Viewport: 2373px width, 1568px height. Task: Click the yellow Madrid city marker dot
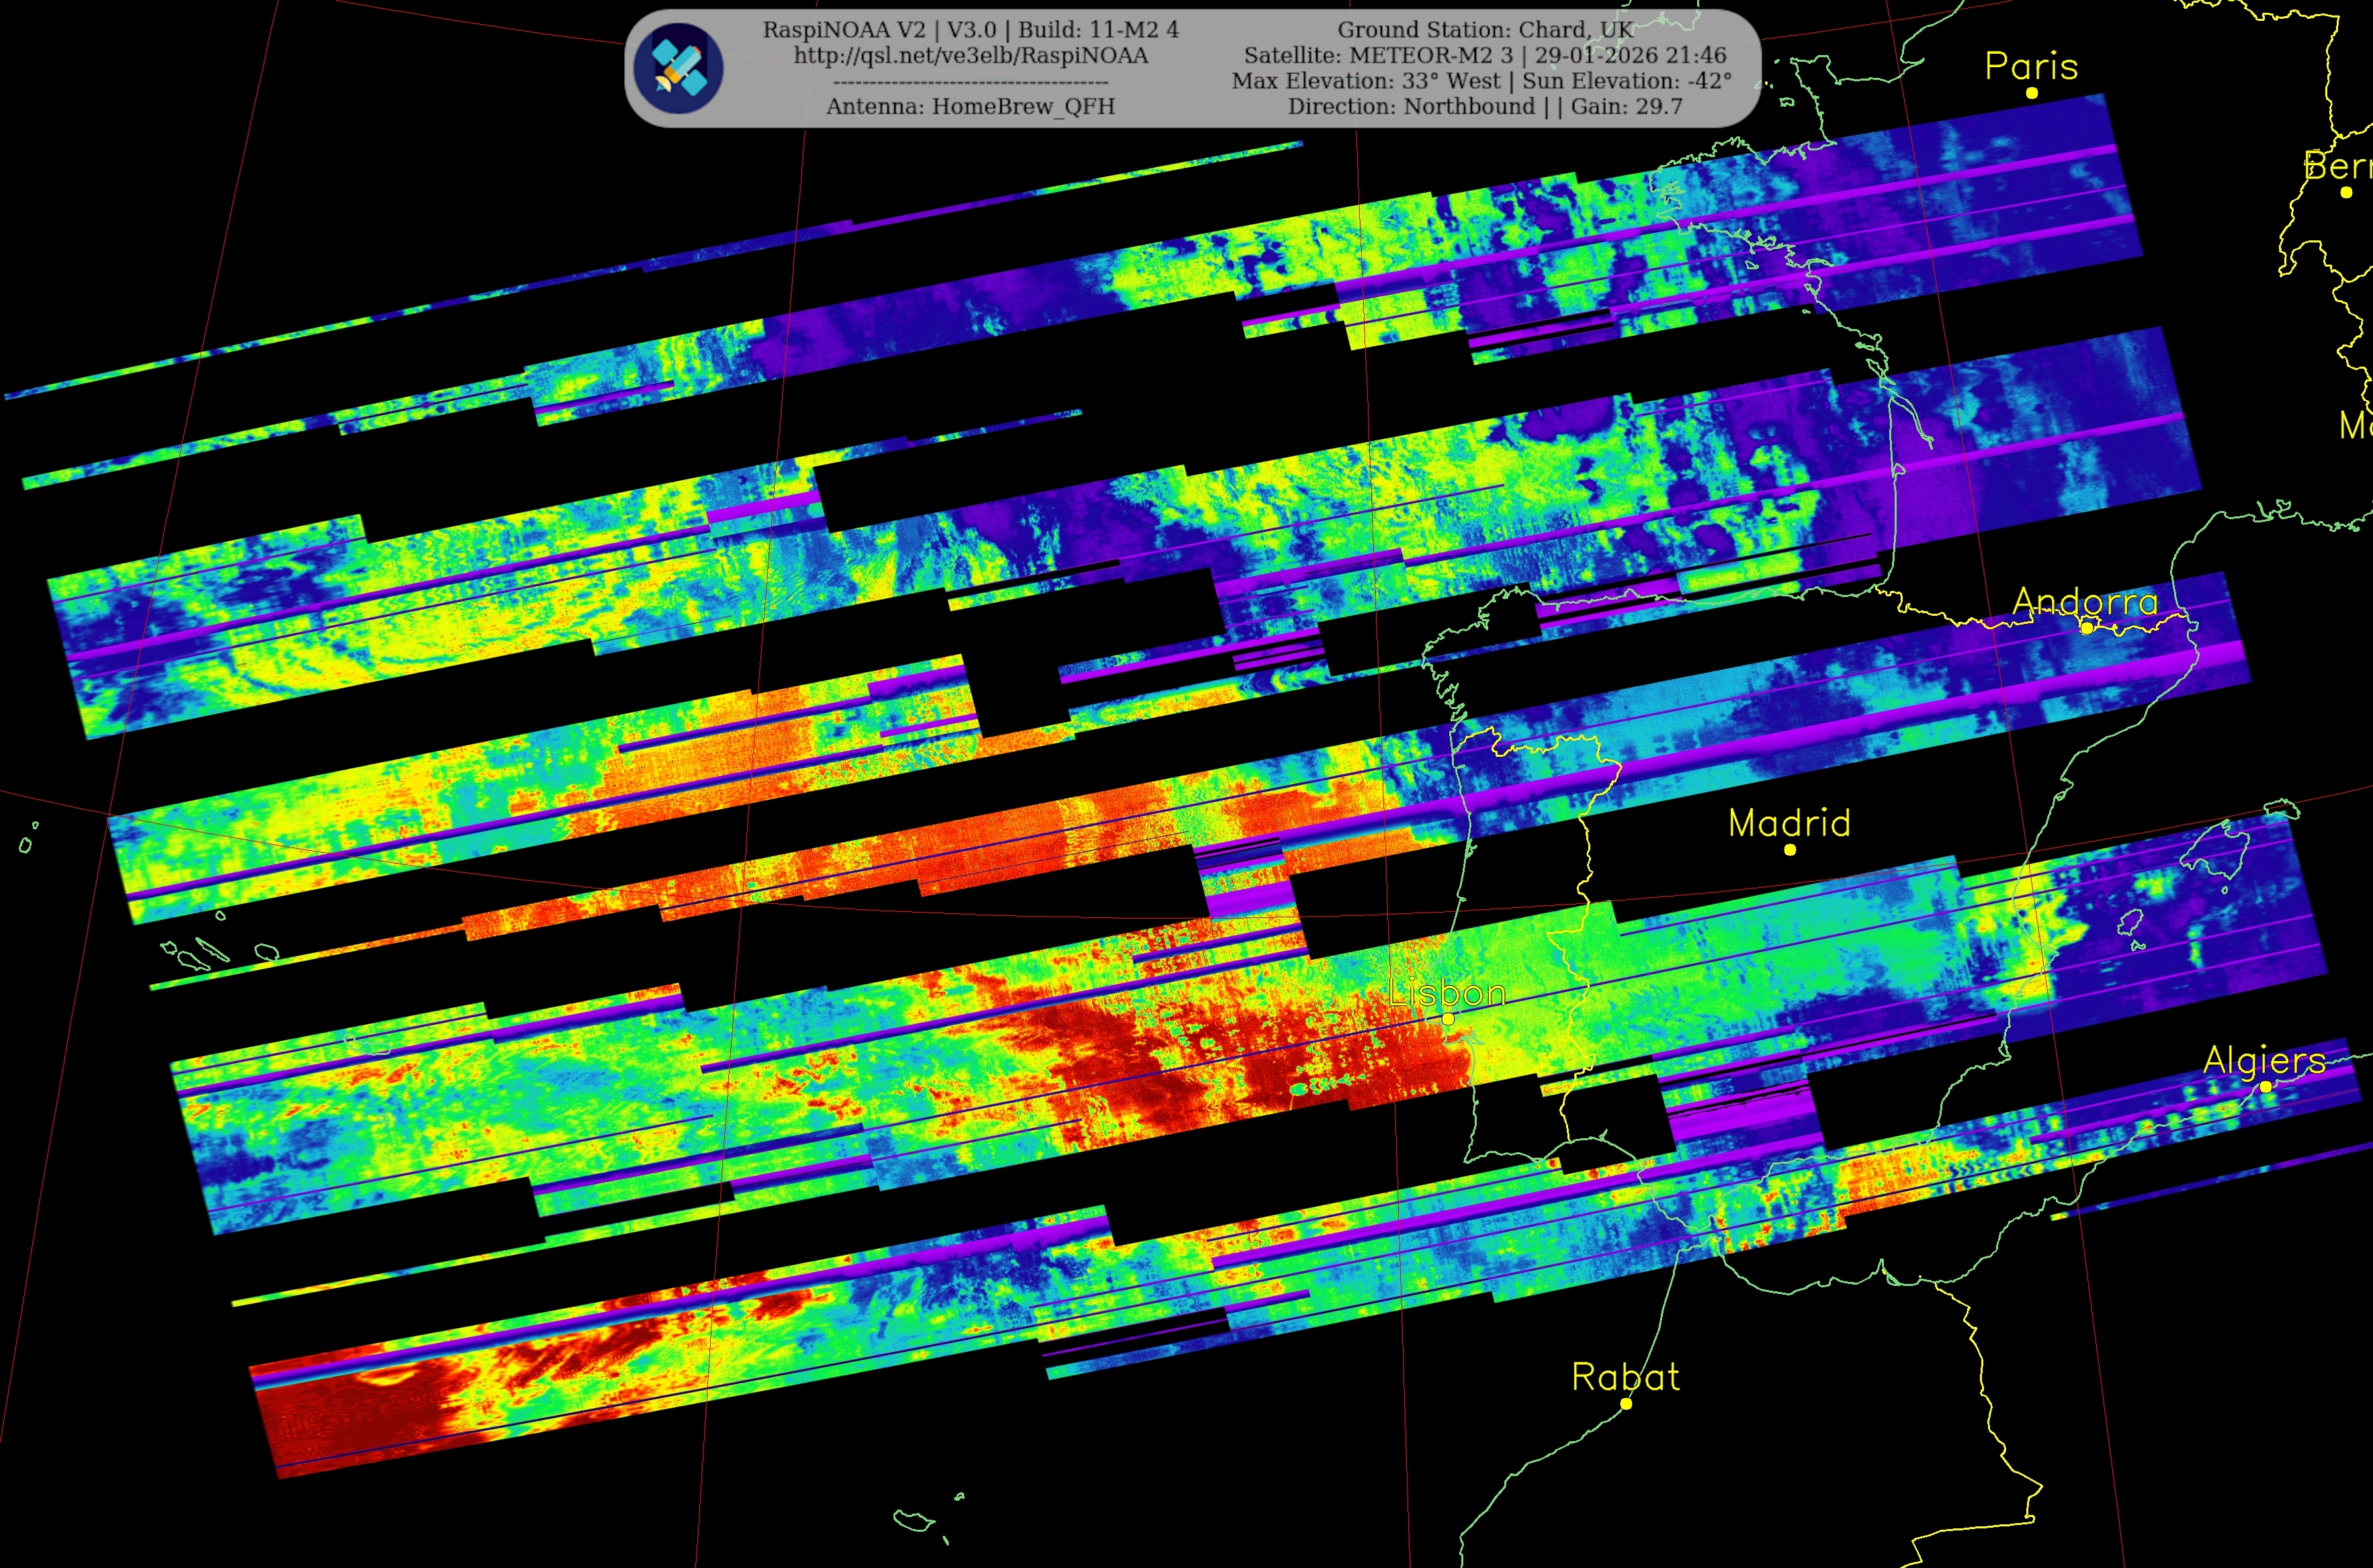click(1790, 850)
